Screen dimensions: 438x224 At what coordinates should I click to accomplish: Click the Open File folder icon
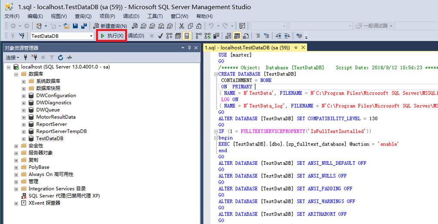(x=67, y=26)
